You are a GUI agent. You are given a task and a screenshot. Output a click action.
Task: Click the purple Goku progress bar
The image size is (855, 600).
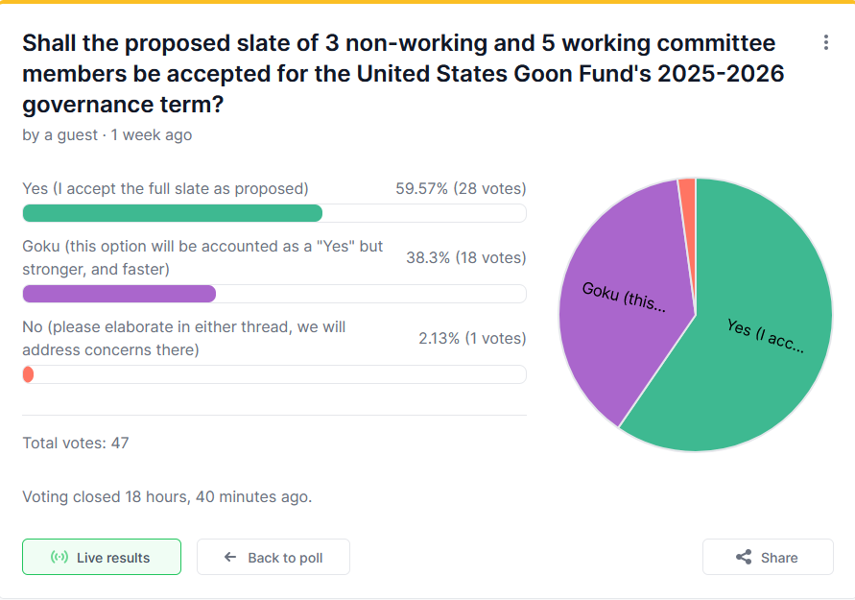pyautogui.click(x=119, y=294)
